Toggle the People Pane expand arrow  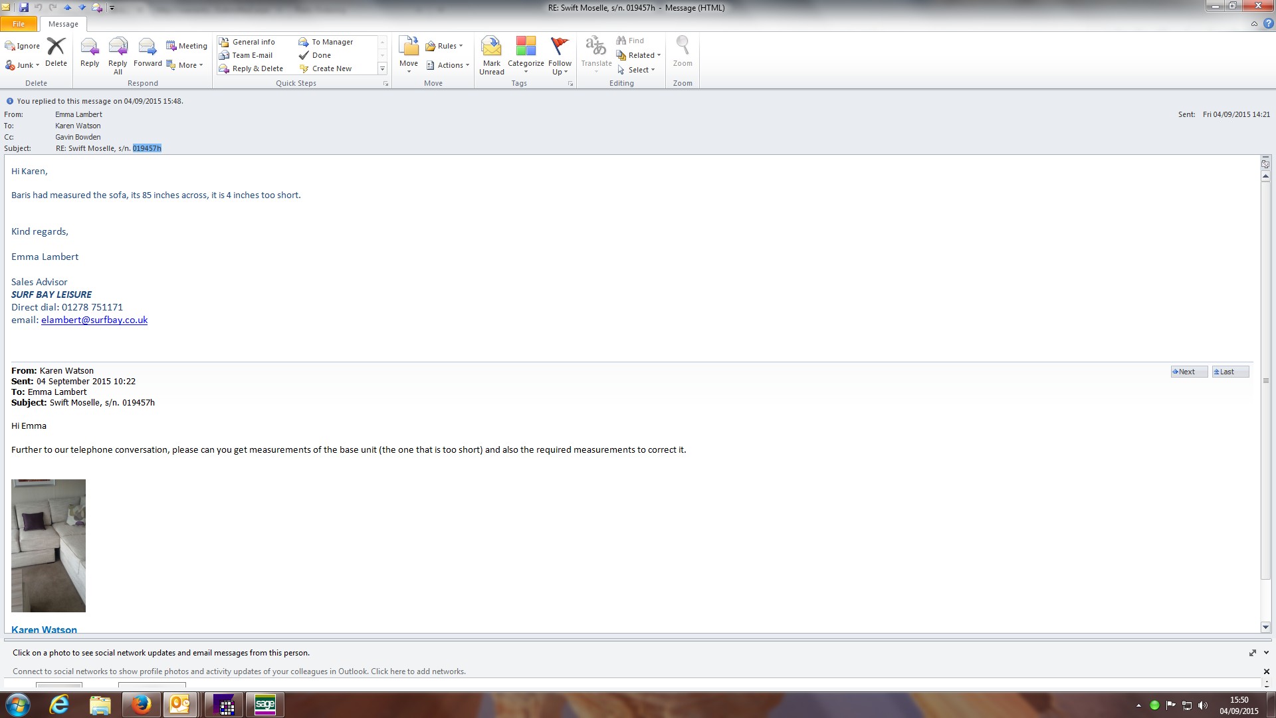tap(1266, 653)
